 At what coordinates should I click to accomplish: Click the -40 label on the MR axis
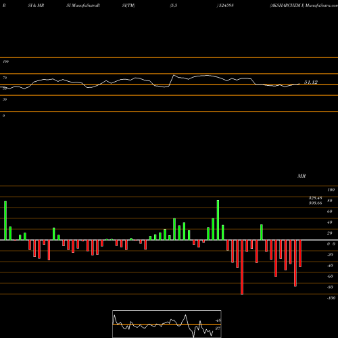pyautogui.click(x=330, y=266)
